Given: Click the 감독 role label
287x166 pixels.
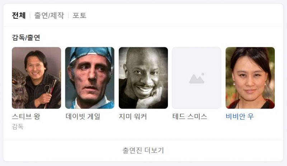Looking at the screenshot, I should click(18, 127).
